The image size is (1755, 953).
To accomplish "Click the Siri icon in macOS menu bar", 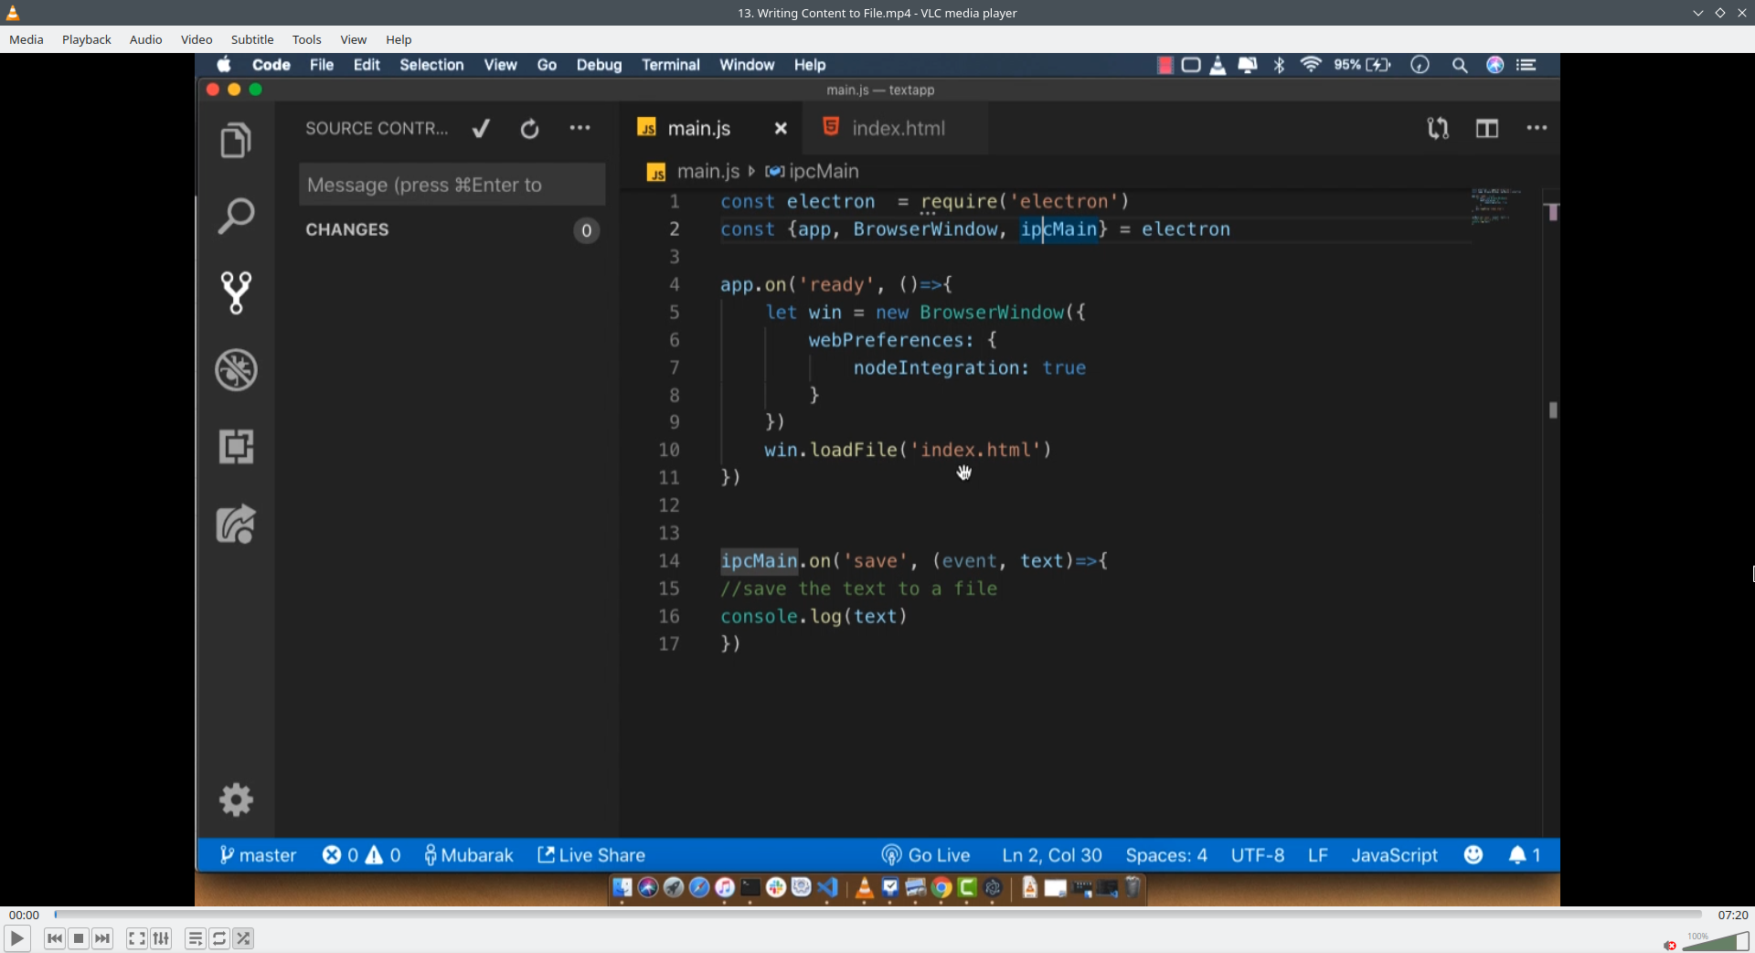I will click(1495, 65).
